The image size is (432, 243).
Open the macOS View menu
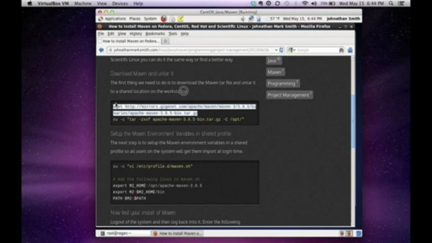click(x=102, y=3)
